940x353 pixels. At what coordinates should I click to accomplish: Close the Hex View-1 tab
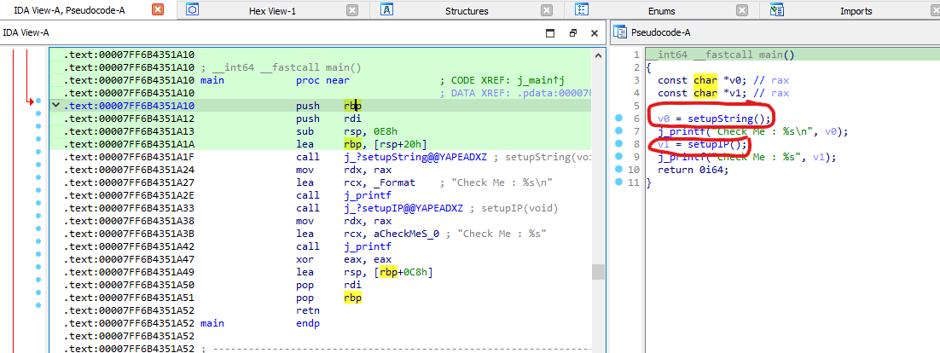[x=352, y=11]
